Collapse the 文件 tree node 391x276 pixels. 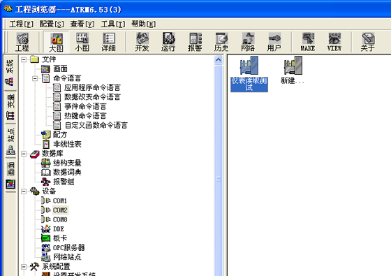point(24,59)
